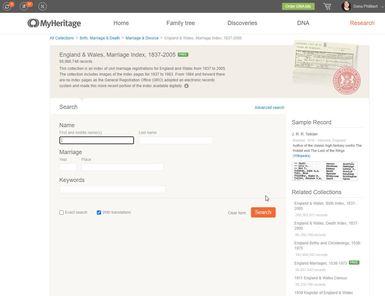Viewport: 385px width, 296px height.
Task: Follow the All Collections breadcrumb link
Action: (62, 38)
